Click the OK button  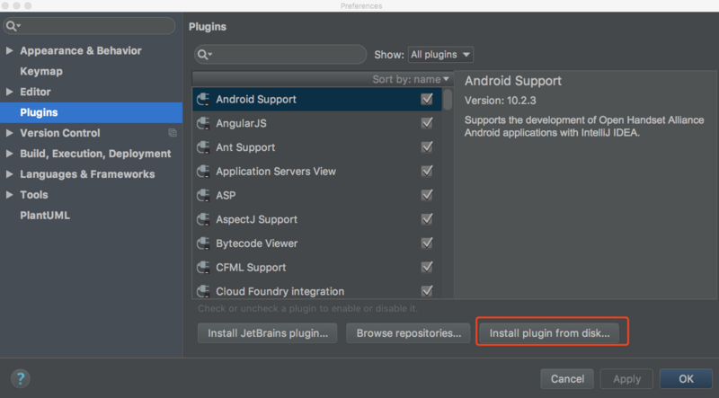(686, 379)
